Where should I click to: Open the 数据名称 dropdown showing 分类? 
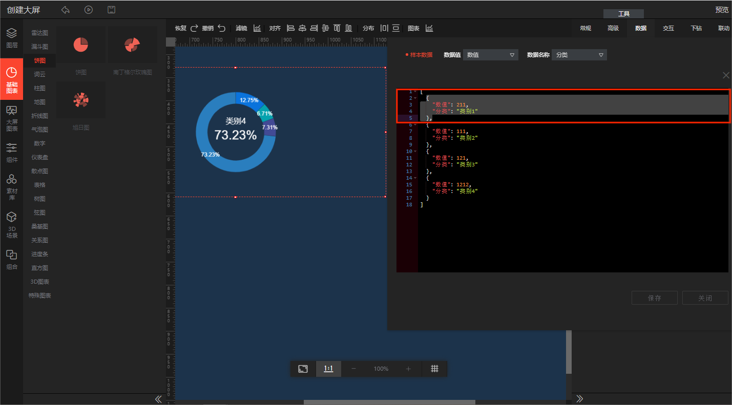coord(579,55)
